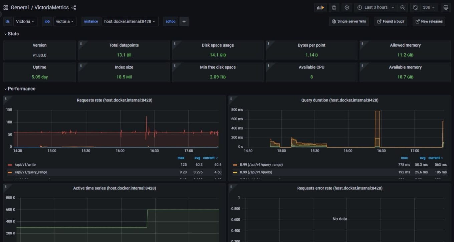Refresh the dashboard using the refresh icon
The width and height of the screenshot is (454, 242).
415,7
